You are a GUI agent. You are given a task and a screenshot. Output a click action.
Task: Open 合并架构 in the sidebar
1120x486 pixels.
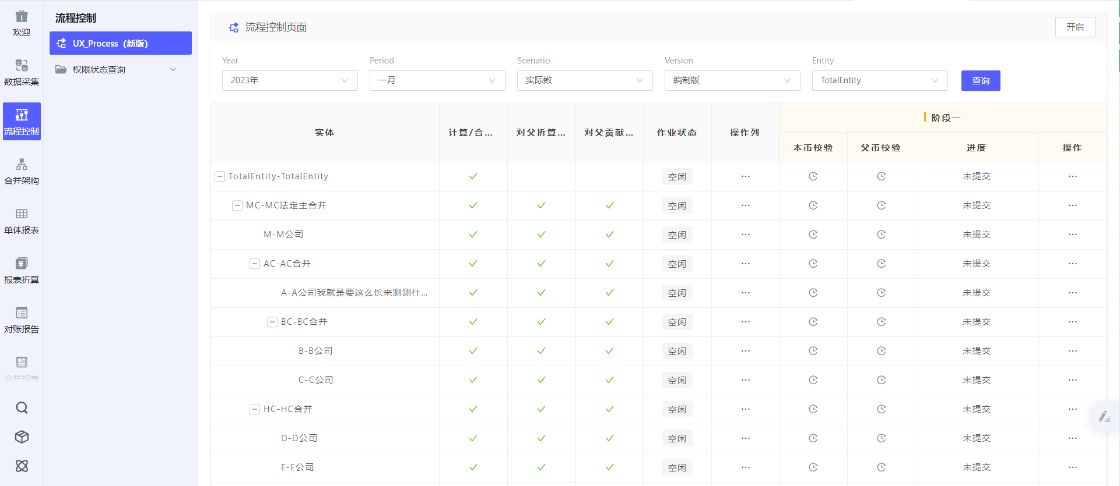click(22, 171)
